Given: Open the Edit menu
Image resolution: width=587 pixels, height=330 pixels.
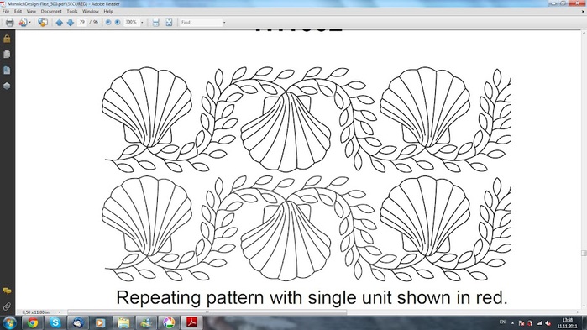Looking at the screenshot, I should pyautogui.click(x=18, y=12).
